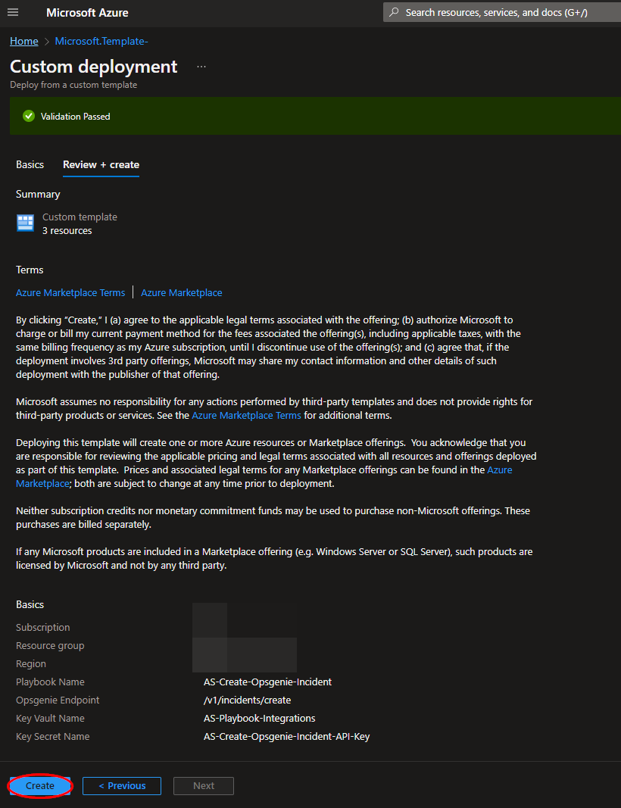Viewport: 621px width, 808px height.
Task: Click the Key Vault Name label
Action: [50, 719]
